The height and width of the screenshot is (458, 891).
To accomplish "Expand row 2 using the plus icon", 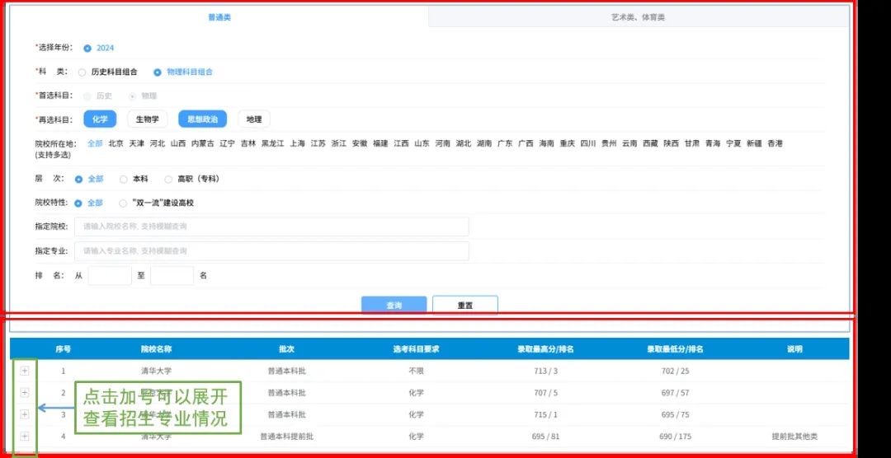I will [x=25, y=392].
